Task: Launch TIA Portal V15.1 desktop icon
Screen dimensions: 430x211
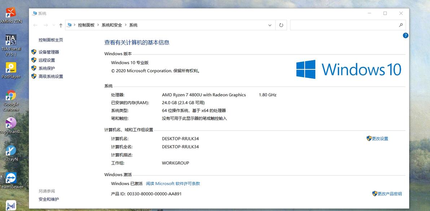Action: tap(11, 45)
